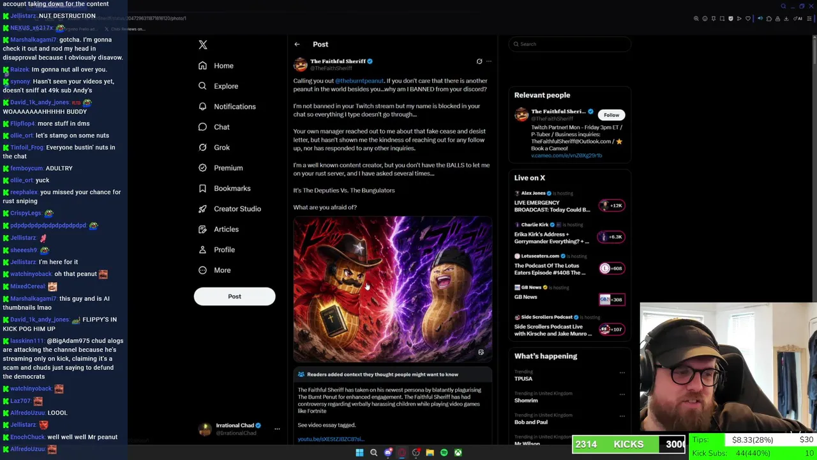
Task: Open the GB News live item
Action: click(x=570, y=295)
